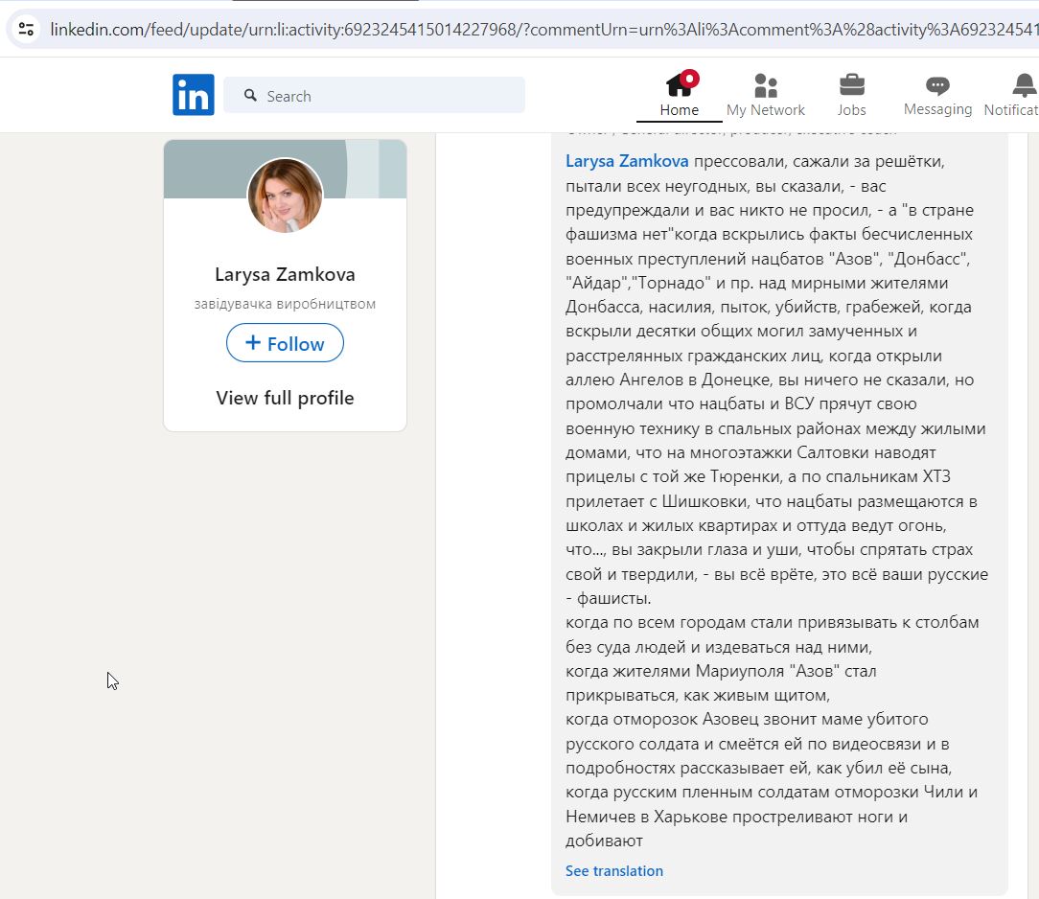Viewport: 1039px width, 899px height.
Task: Select the Home navigation label
Action: tap(680, 109)
